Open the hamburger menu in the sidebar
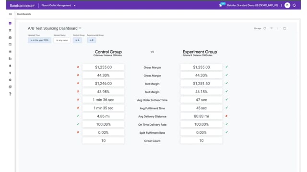307x172 pixels. 11,14
